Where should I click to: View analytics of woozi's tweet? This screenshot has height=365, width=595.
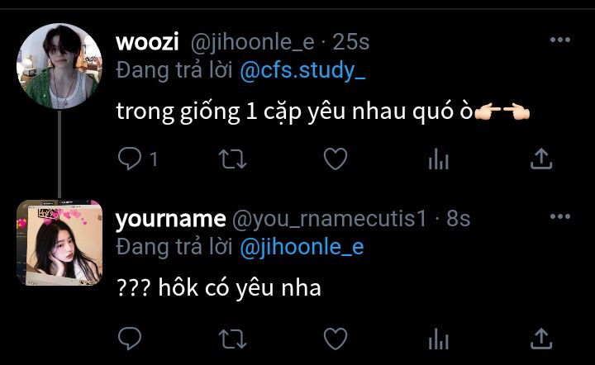[x=439, y=159]
